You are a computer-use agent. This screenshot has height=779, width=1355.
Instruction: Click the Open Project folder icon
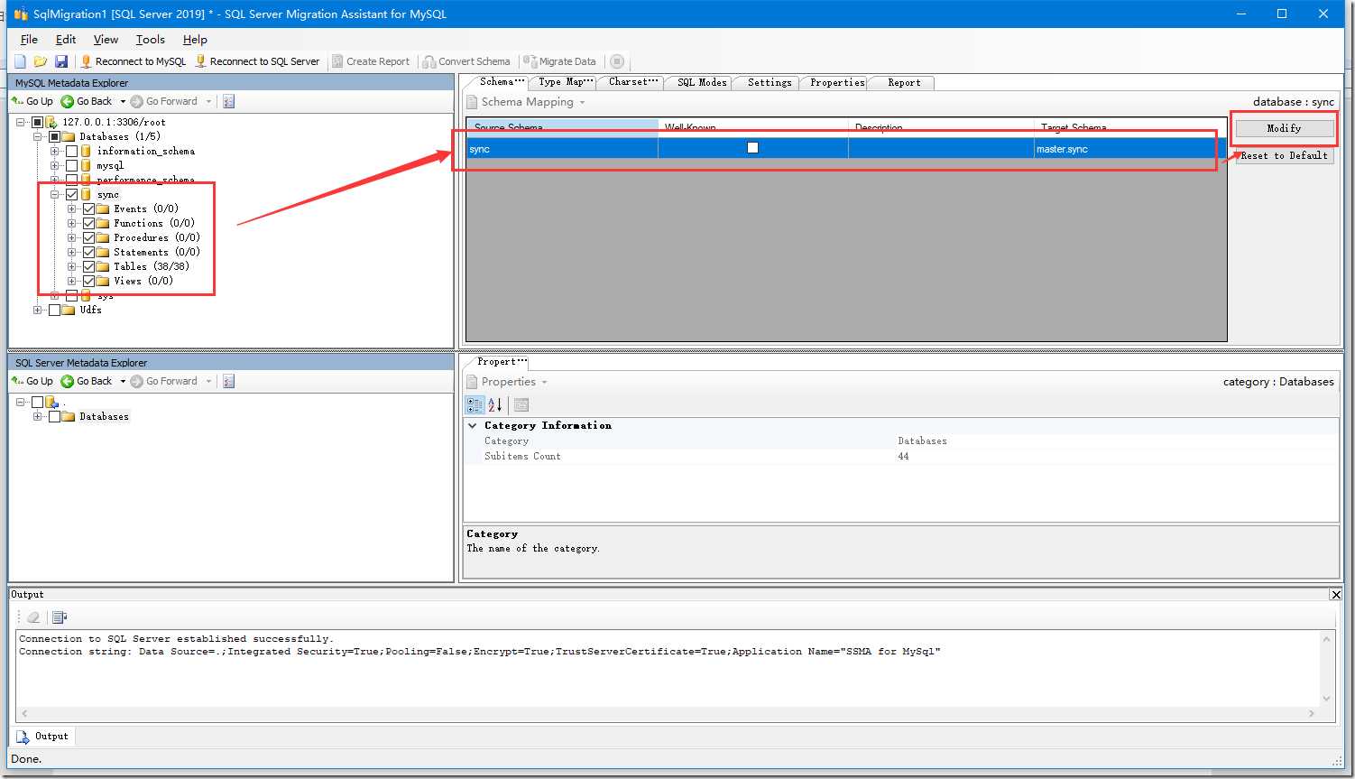coord(41,61)
